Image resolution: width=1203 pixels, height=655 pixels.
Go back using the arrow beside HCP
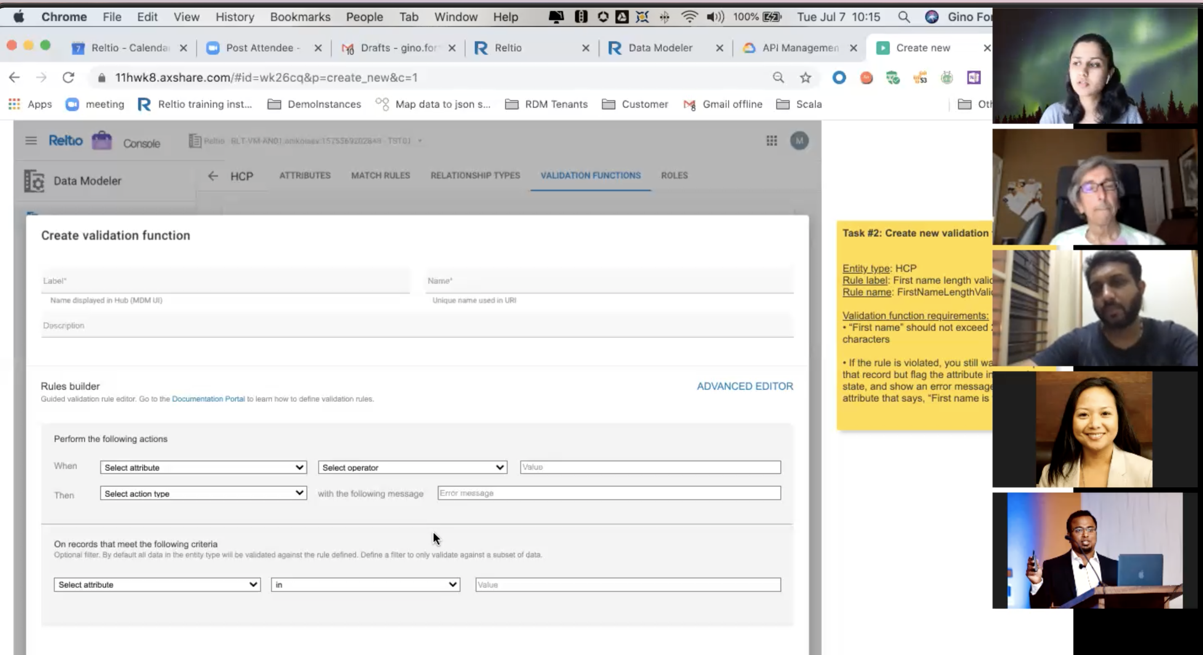pyautogui.click(x=213, y=176)
